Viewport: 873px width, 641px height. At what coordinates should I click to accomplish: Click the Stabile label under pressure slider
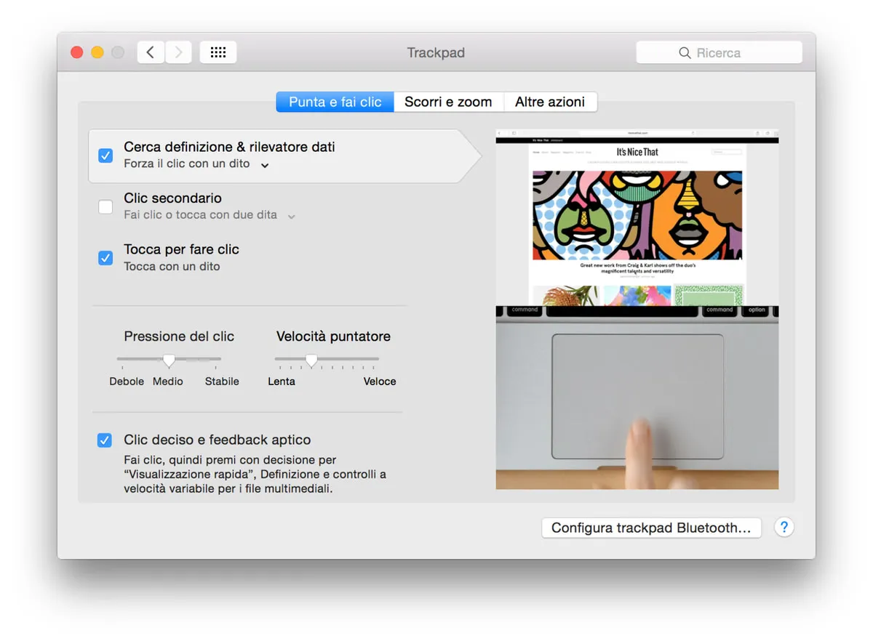pyautogui.click(x=222, y=382)
